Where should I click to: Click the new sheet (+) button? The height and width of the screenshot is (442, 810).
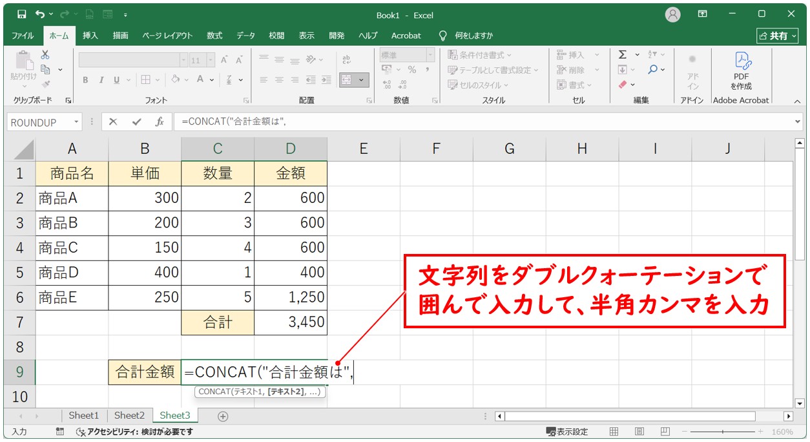(223, 416)
